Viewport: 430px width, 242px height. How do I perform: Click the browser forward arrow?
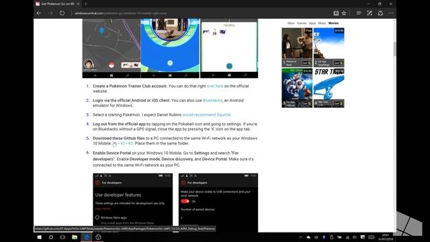(50, 13)
